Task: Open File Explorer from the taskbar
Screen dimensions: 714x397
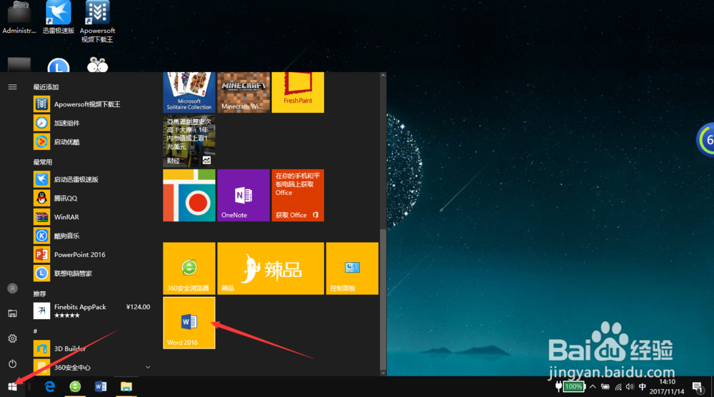Action: tap(126, 386)
